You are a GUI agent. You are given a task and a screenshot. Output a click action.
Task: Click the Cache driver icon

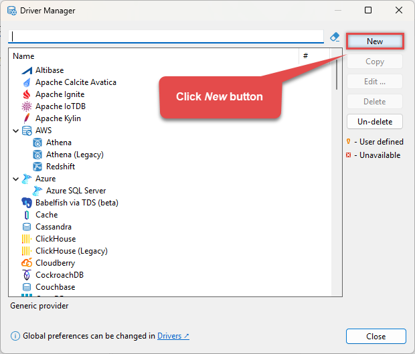click(x=27, y=215)
